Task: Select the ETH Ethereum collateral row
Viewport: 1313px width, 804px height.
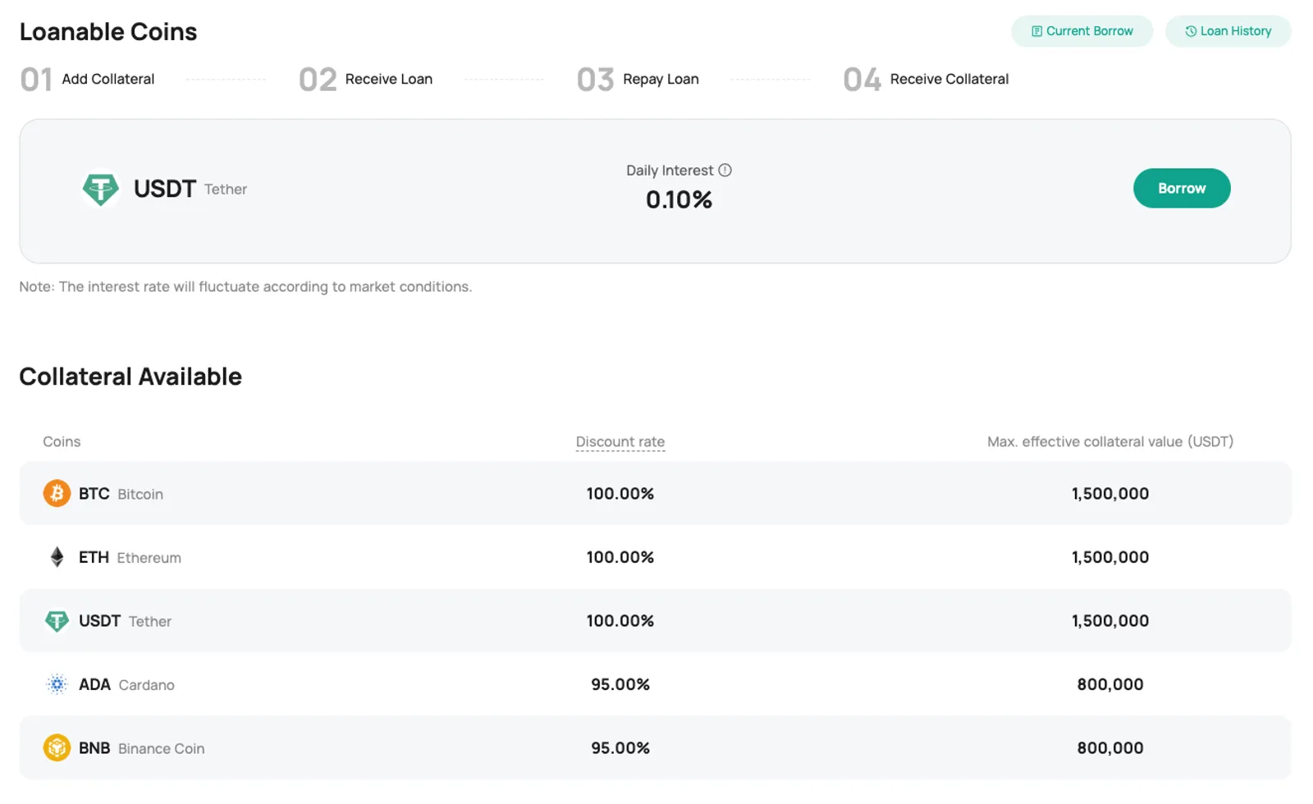Action: [x=655, y=557]
